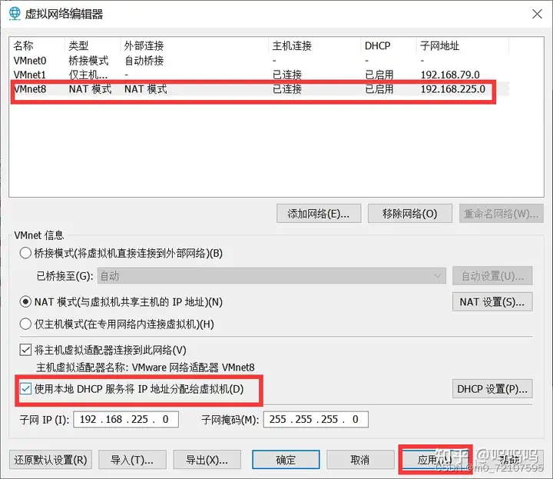
Task: Click the globe icon in title bar
Action: tap(15, 14)
